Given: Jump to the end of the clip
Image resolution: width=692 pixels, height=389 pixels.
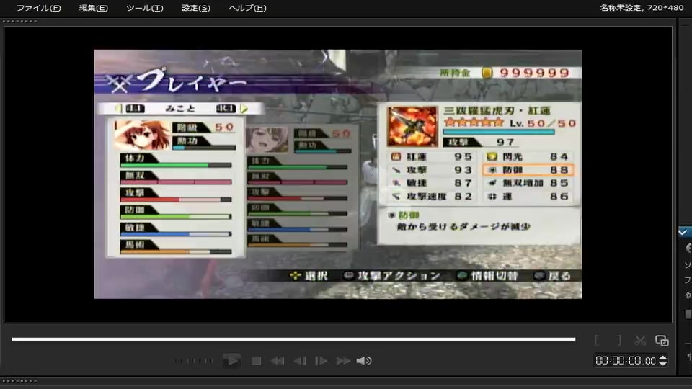Looking at the screenshot, I should pos(343,361).
